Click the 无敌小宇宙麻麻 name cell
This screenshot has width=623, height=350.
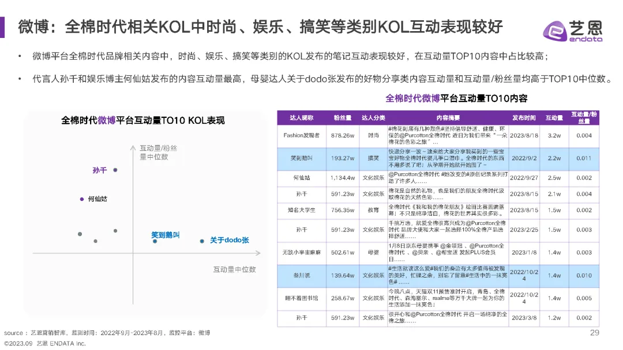(301, 253)
